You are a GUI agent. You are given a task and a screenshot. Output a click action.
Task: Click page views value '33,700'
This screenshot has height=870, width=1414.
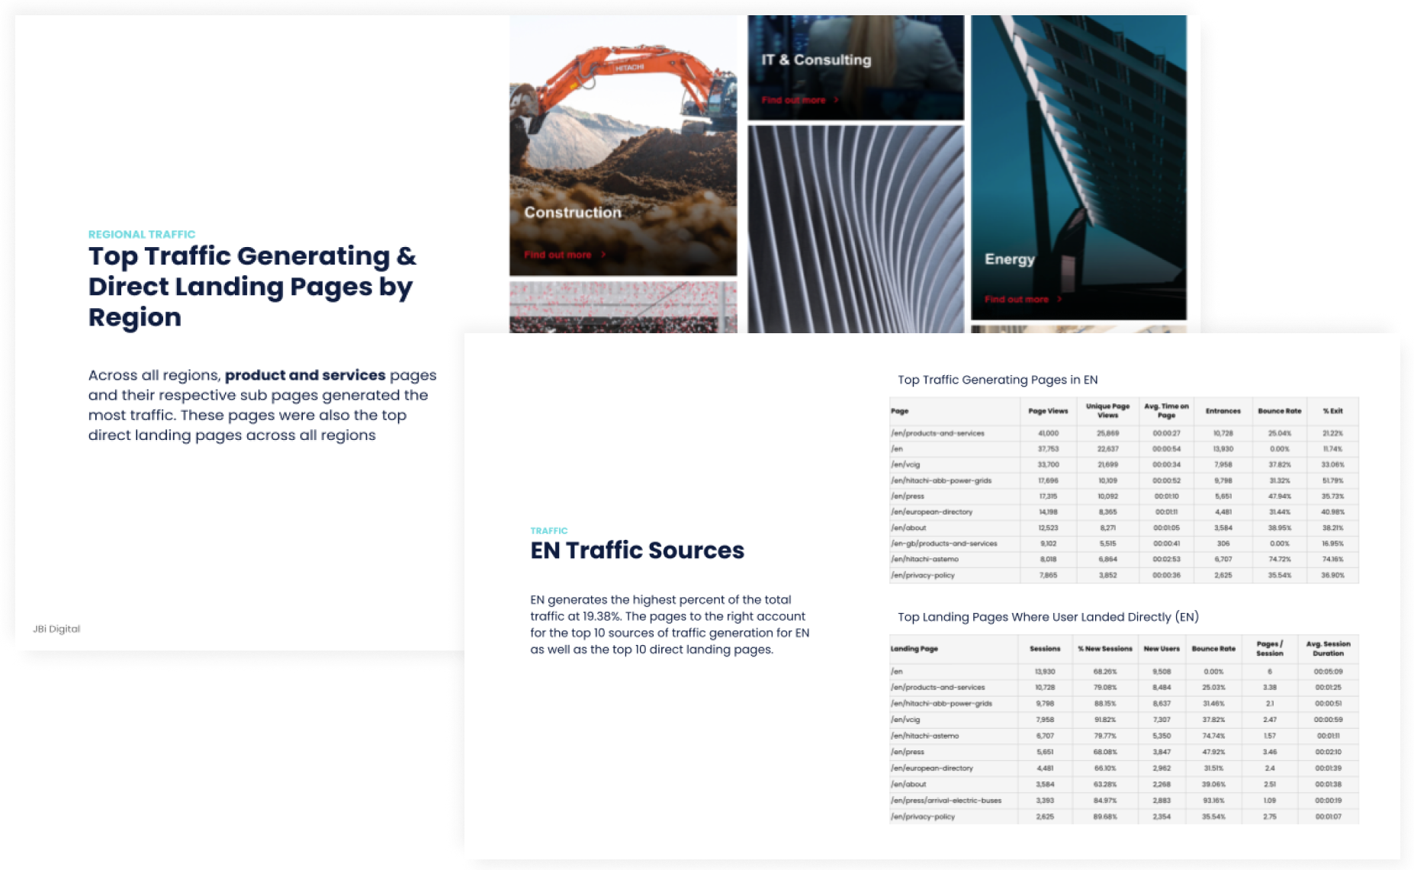(1048, 464)
